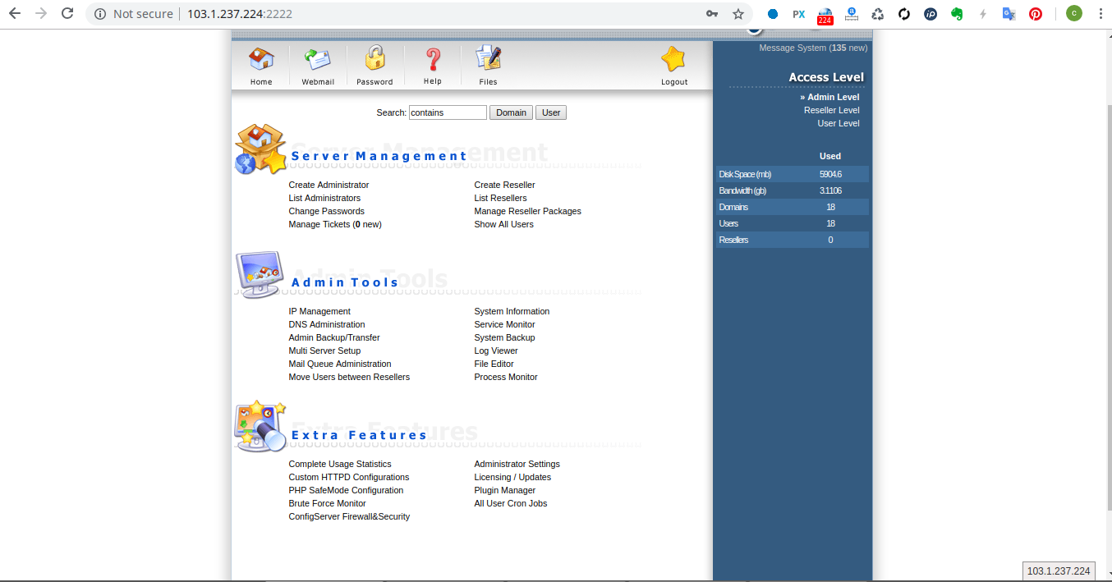The image size is (1112, 582).
Task: Click the Server Management box icon
Action: [260, 149]
